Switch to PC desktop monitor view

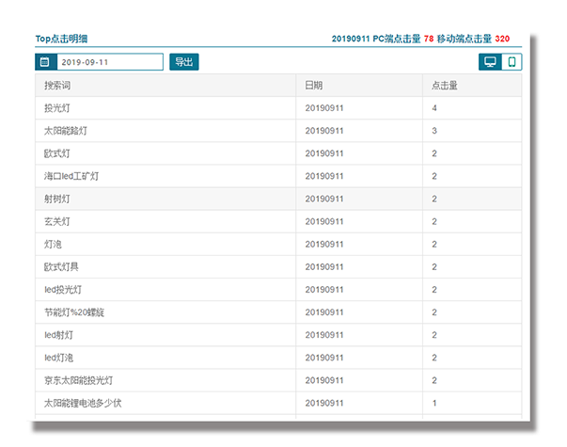489,62
